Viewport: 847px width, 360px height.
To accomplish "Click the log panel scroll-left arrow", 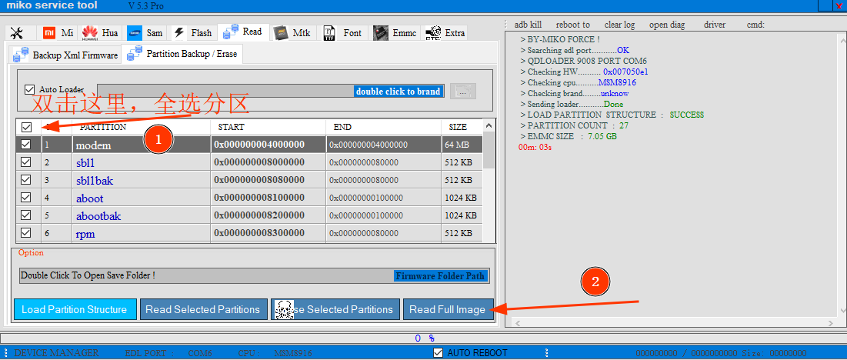I will (518, 323).
